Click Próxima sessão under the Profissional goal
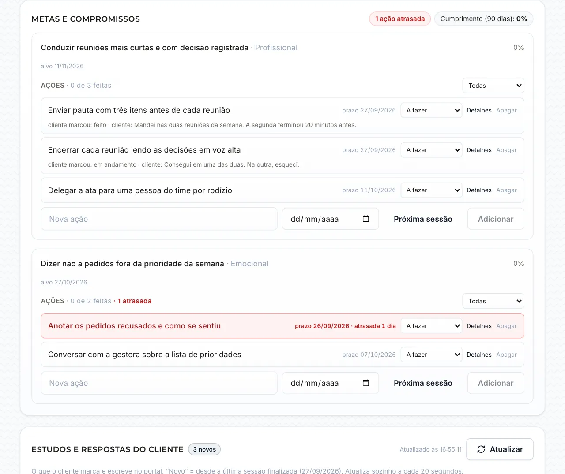This screenshot has width=565, height=474. tap(423, 219)
